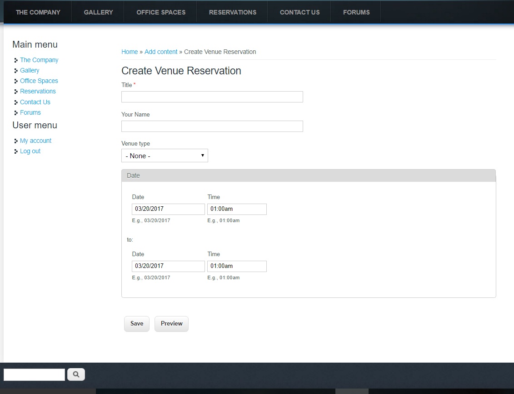This screenshot has height=394, width=514.
Task: Select Gallery in the top navigation bar
Action: (98, 12)
